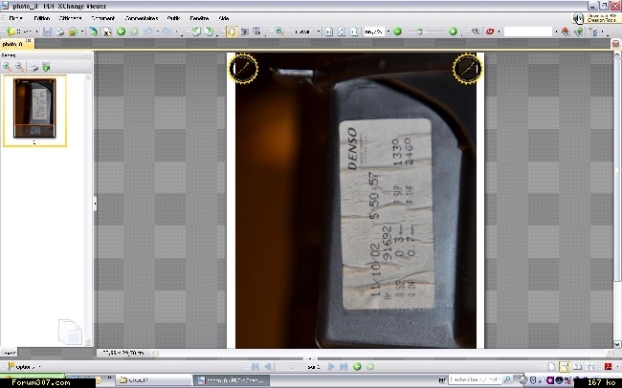Expand the Undo dropdown arrow
622x388 pixels.
tap(158, 32)
